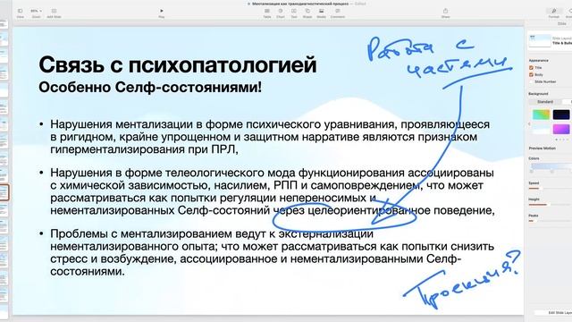Select the Slide tab in inspector

pyautogui.click(x=562, y=24)
